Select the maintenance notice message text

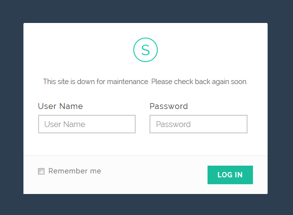(145, 82)
